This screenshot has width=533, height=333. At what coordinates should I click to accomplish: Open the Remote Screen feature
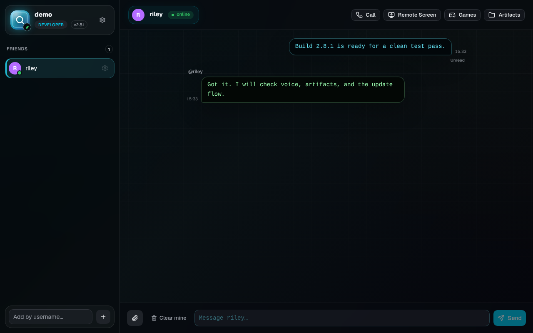coord(412,15)
